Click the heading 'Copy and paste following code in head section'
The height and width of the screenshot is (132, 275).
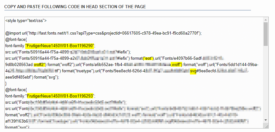(x=75, y=7)
